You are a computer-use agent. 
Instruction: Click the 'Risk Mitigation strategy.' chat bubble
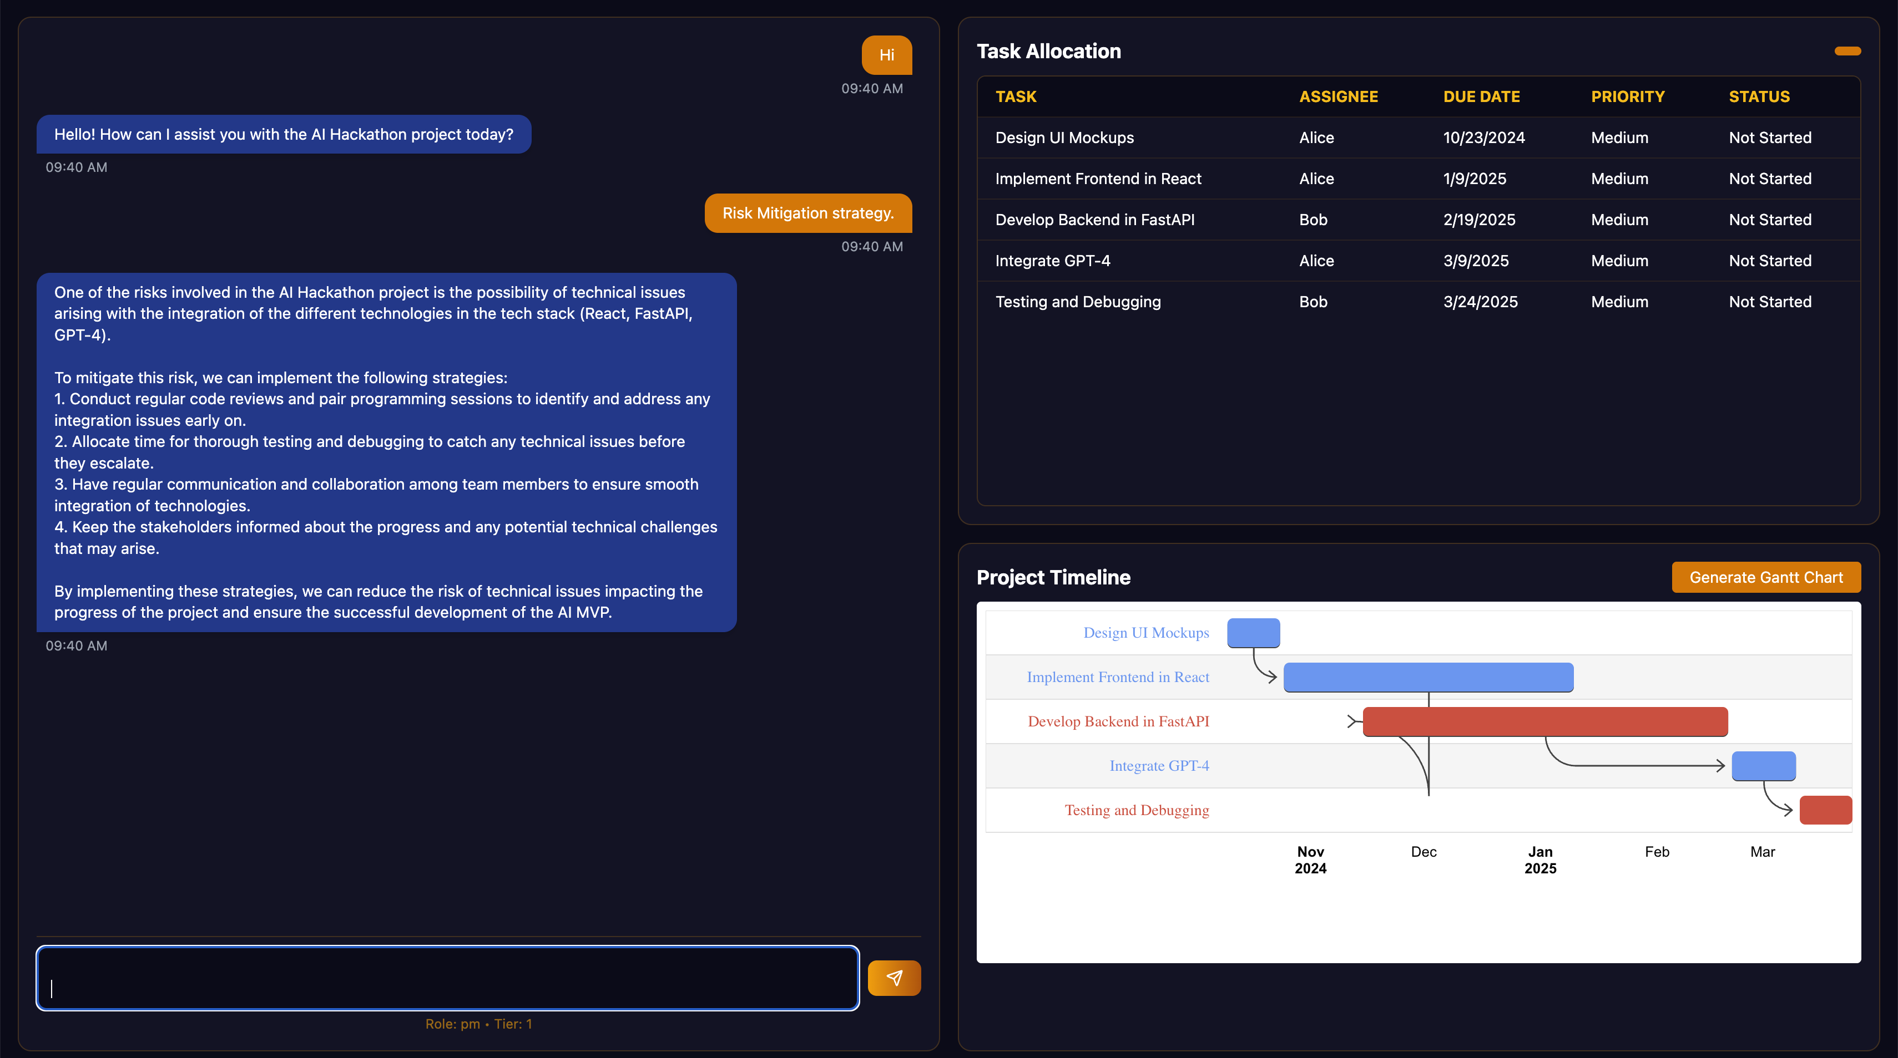807,213
